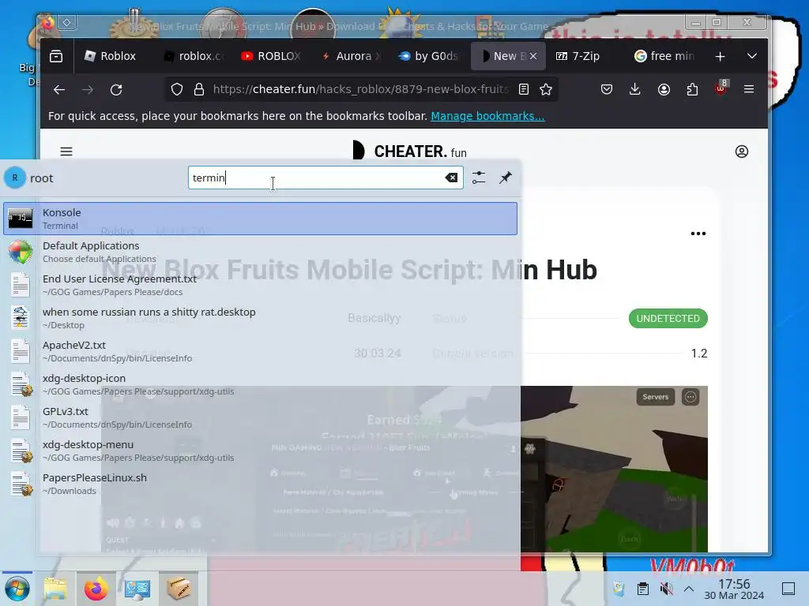The width and height of the screenshot is (809, 606).
Task: Open ApacheV2.txt search result
Action: click(x=260, y=351)
